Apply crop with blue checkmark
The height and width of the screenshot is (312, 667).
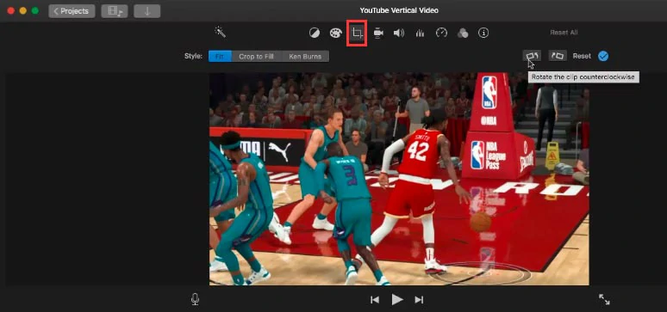(603, 56)
